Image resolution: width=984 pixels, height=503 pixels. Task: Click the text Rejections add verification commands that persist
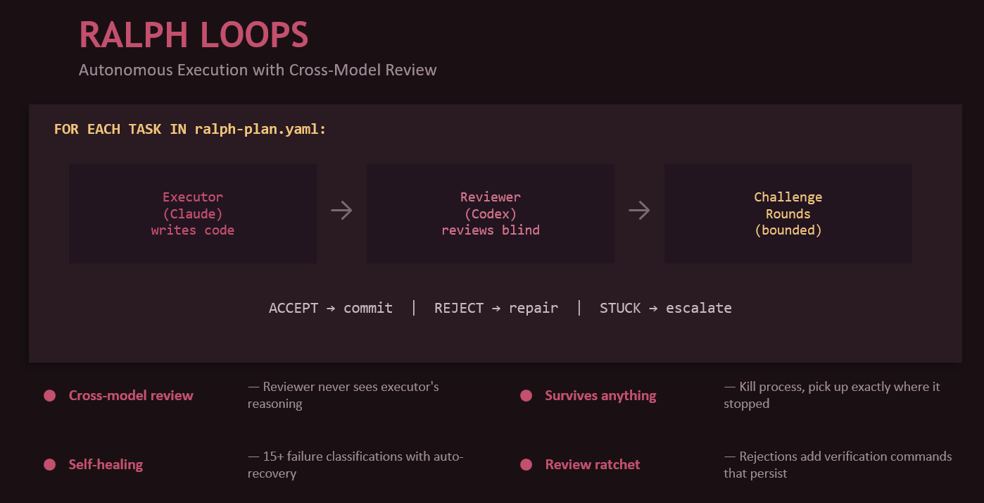coord(838,464)
